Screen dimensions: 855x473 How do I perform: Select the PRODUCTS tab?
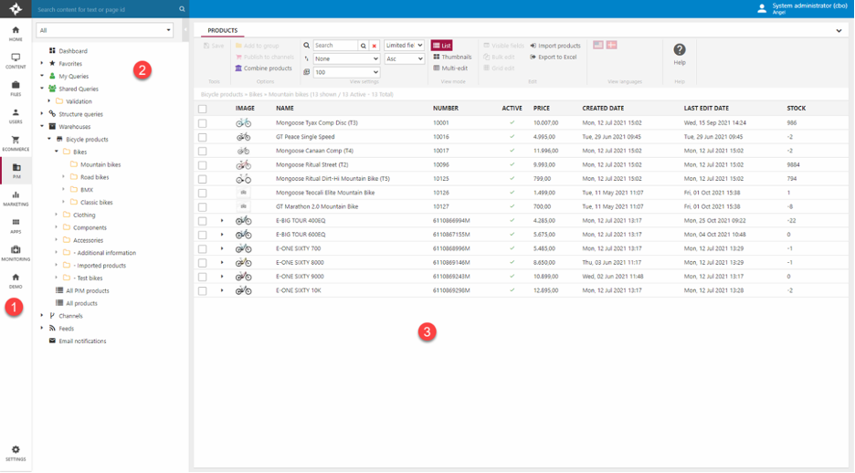click(x=223, y=30)
